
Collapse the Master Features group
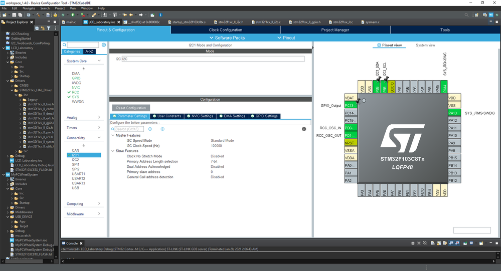(x=112, y=135)
